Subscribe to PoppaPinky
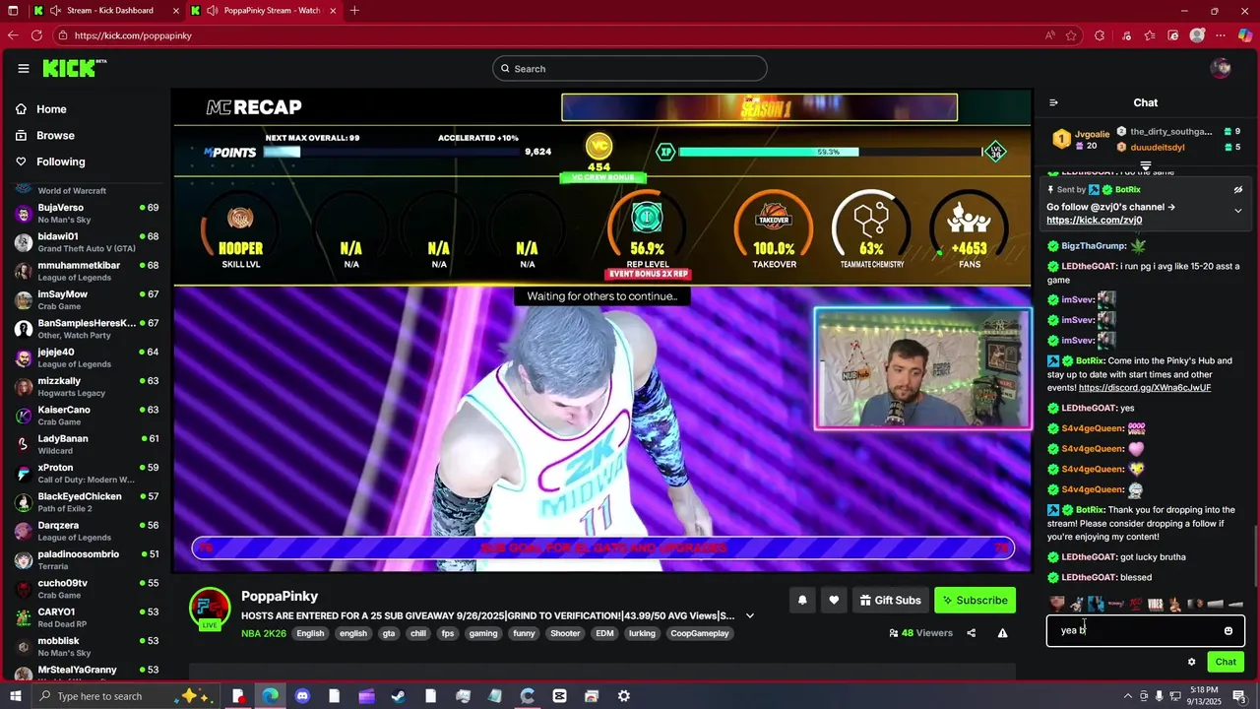The image size is (1260, 709). [975, 600]
